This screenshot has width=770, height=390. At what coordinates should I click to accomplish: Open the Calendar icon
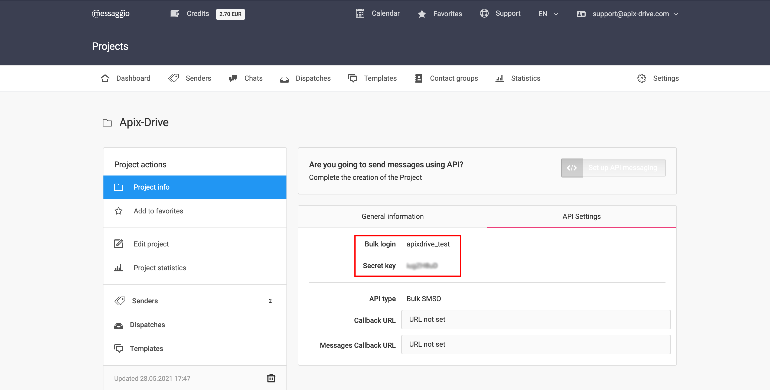(x=360, y=14)
